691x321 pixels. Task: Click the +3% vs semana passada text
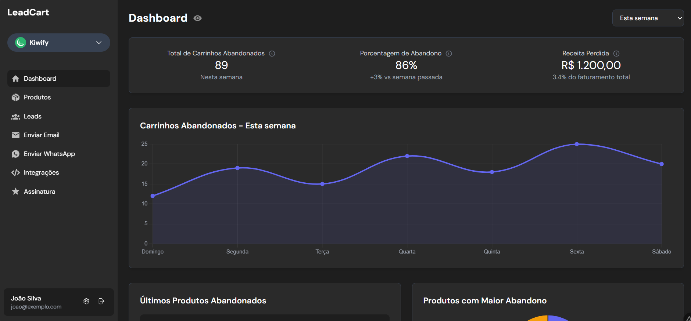pyautogui.click(x=406, y=77)
